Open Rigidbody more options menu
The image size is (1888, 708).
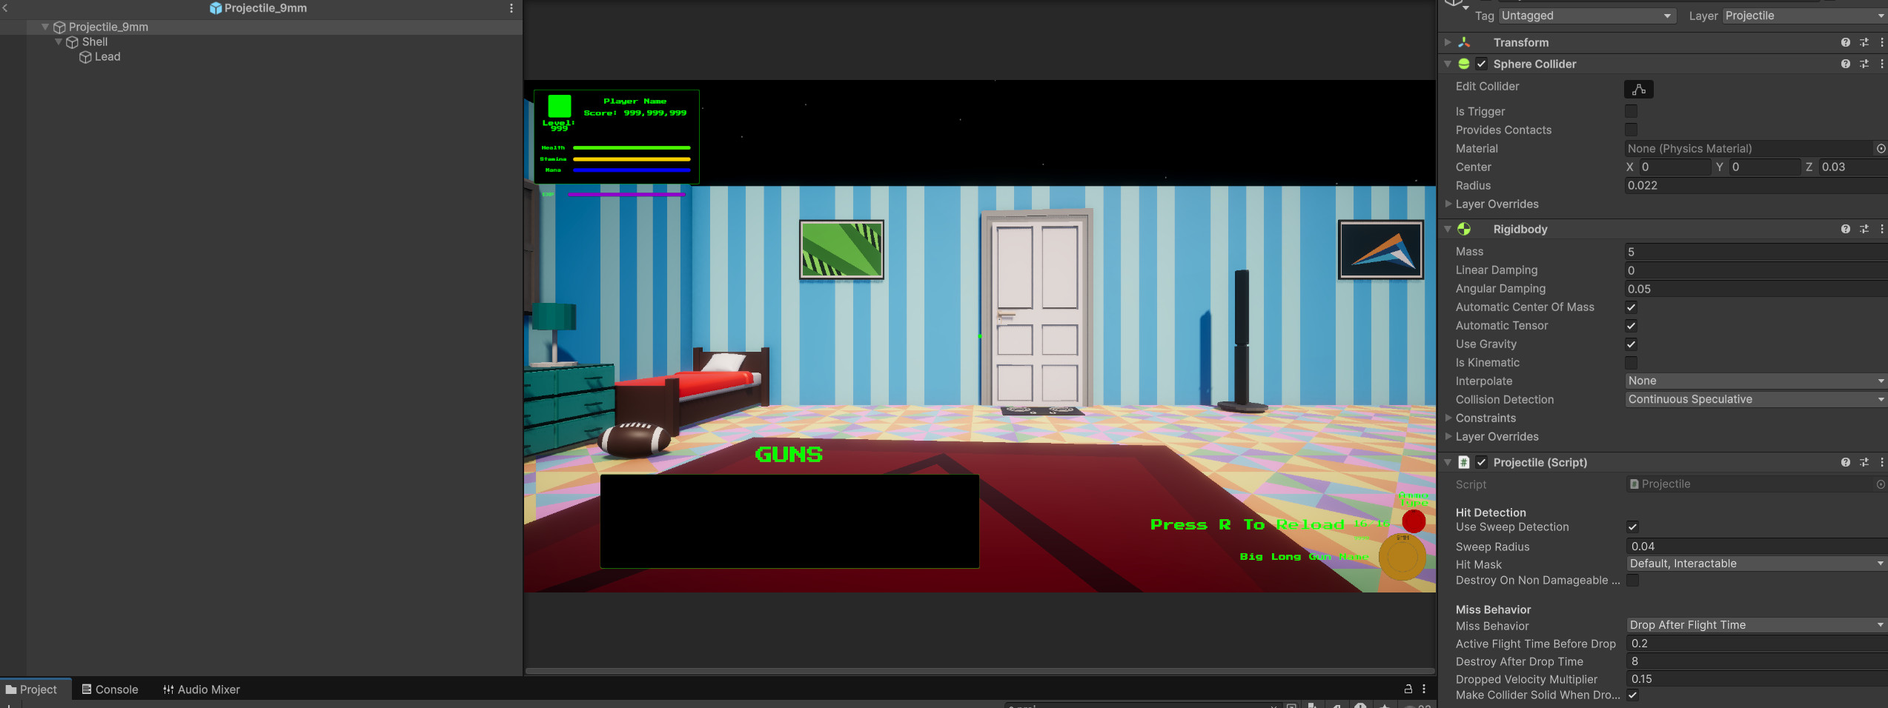click(1881, 229)
